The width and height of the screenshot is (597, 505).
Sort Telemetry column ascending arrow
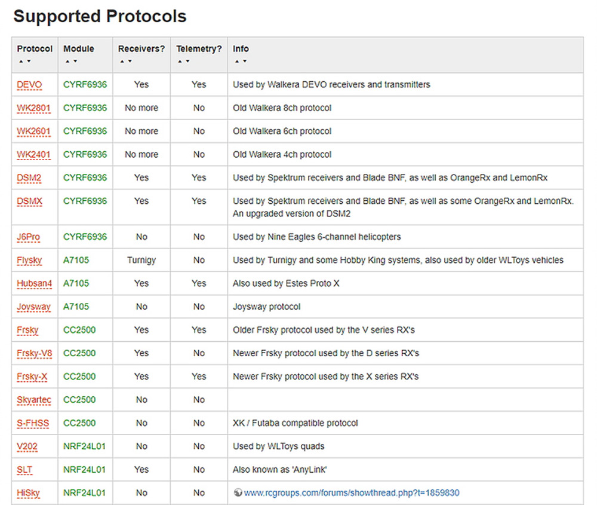[x=180, y=61]
